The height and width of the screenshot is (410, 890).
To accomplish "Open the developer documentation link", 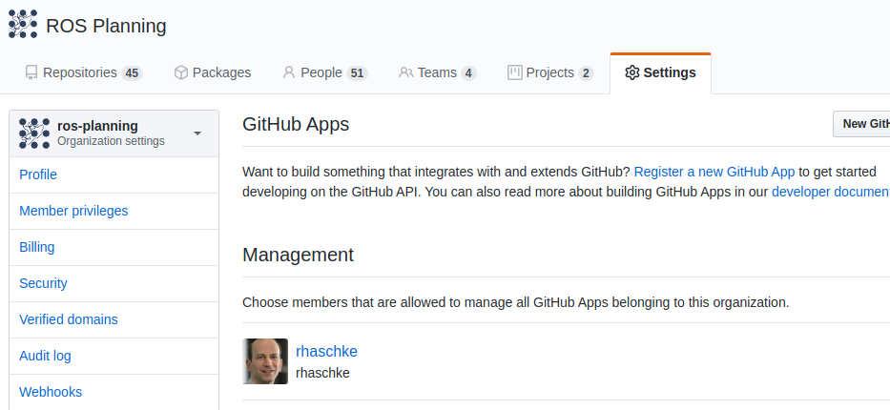I will 831,192.
